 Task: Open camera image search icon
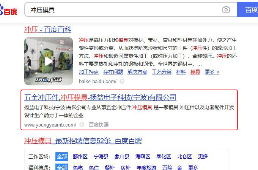click(226, 9)
